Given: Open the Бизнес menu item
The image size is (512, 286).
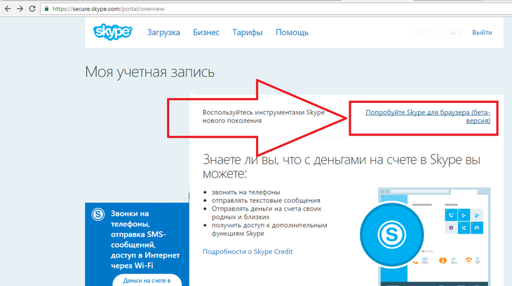Looking at the screenshot, I should pos(206,32).
